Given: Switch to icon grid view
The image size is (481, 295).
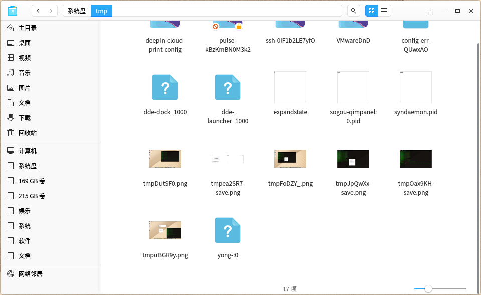Looking at the screenshot, I should click(x=372, y=11).
